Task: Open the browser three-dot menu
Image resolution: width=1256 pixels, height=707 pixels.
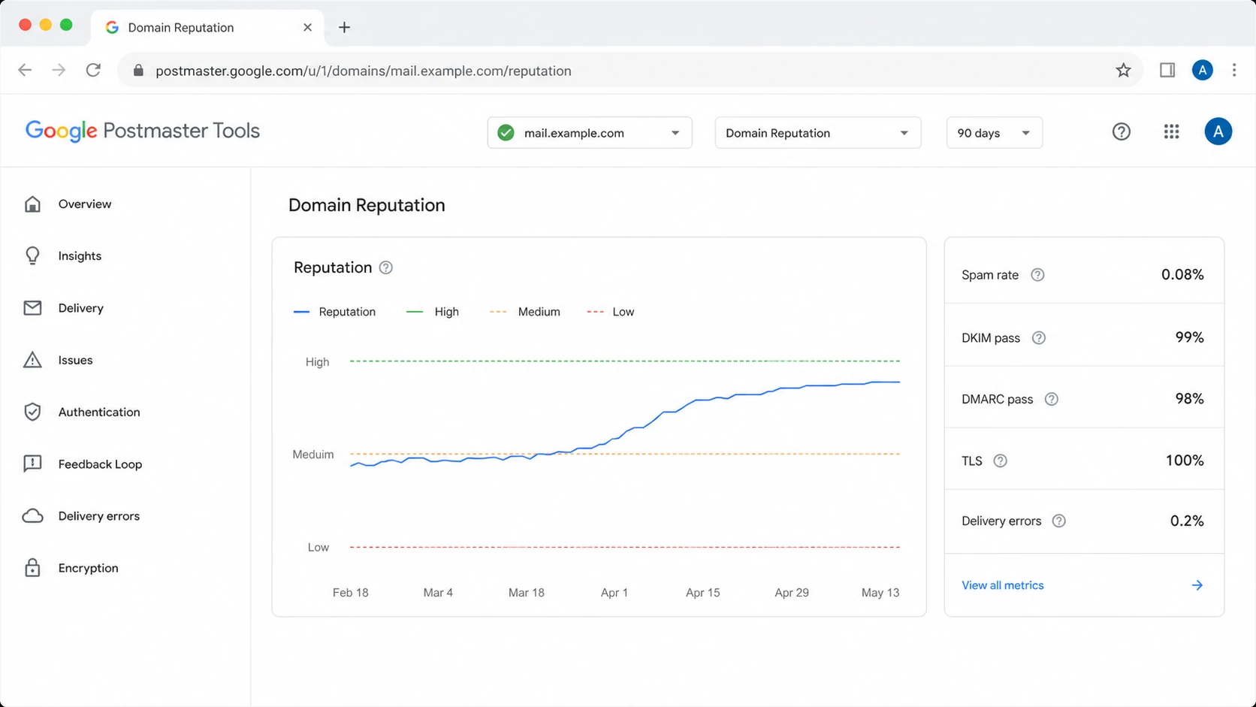Action: pos(1234,70)
